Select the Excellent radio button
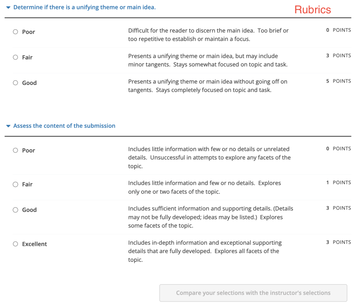 point(15,244)
